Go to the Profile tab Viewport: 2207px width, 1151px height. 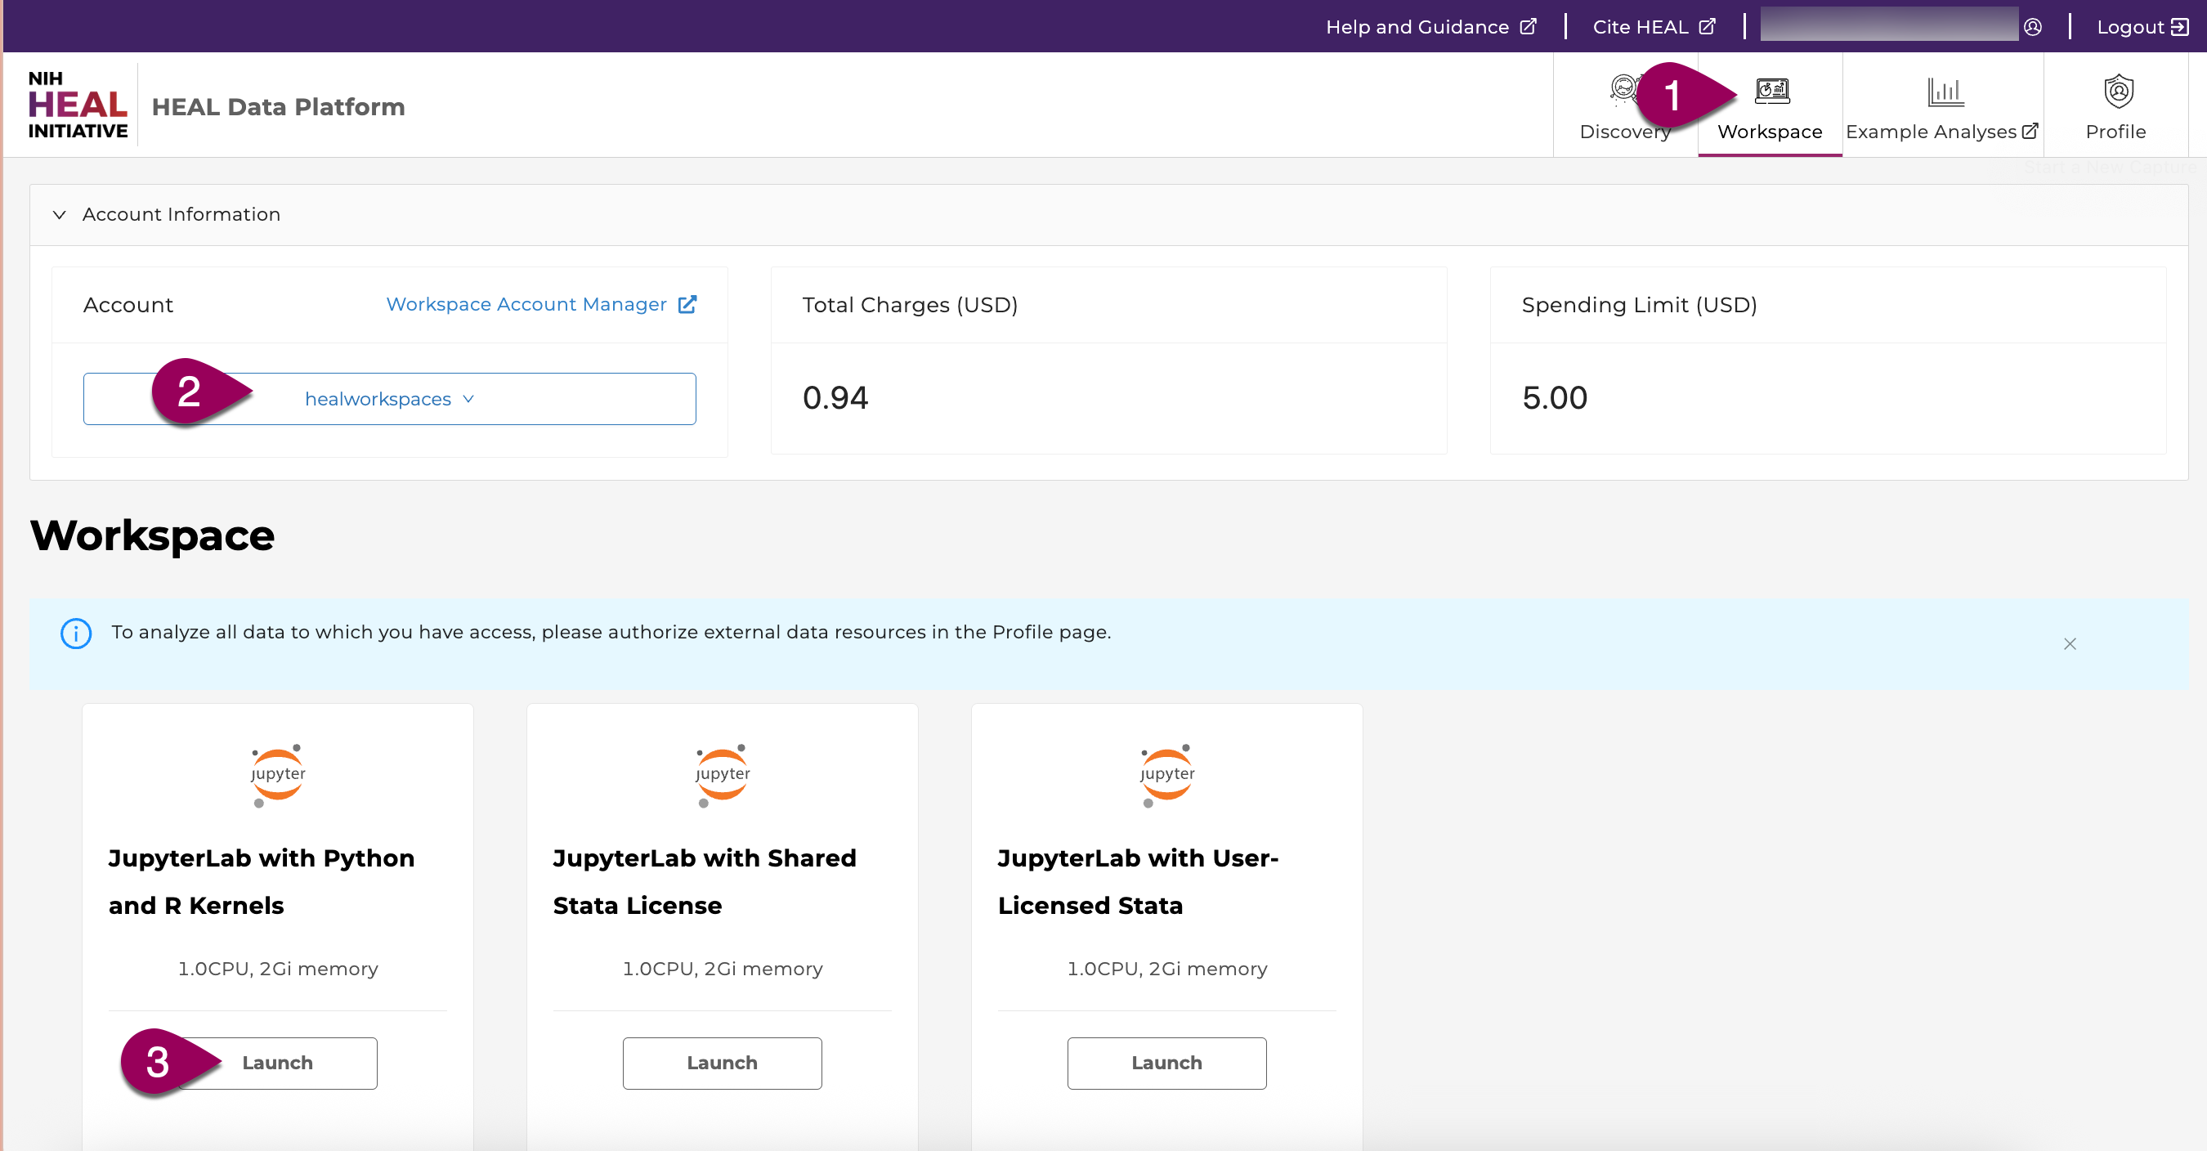point(2115,105)
